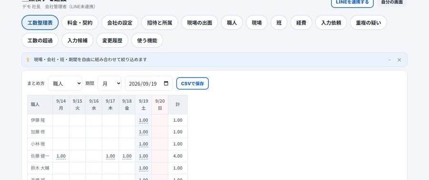Click the 伊藤 隆 name cell

40,120
